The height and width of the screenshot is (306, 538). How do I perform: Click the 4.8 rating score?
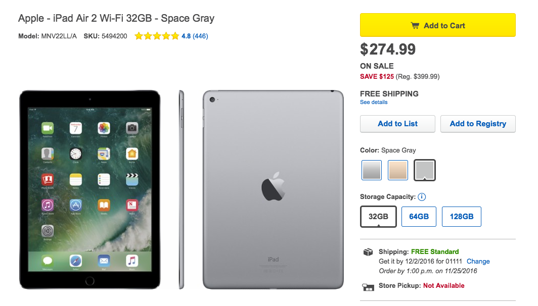(186, 36)
